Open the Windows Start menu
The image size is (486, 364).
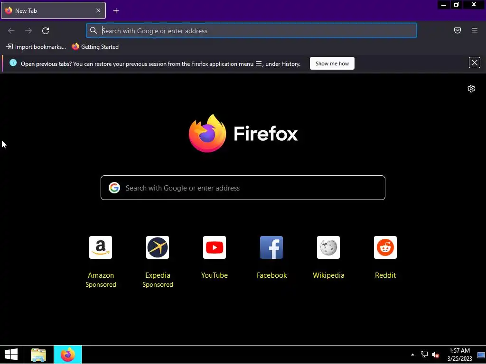[x=11, y=355]
